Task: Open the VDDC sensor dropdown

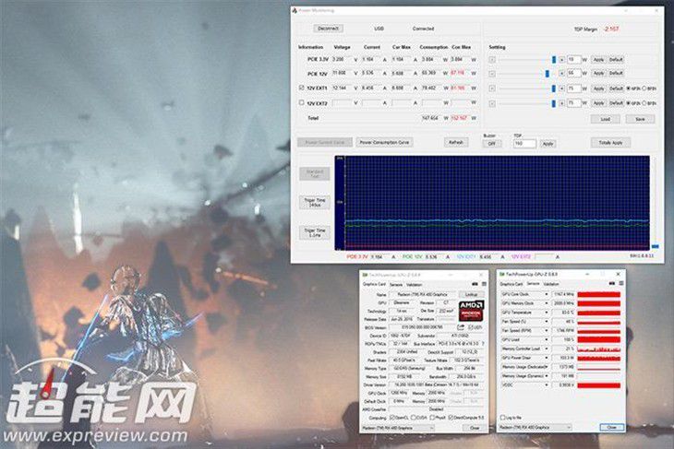Action: [x=547, y=385]
